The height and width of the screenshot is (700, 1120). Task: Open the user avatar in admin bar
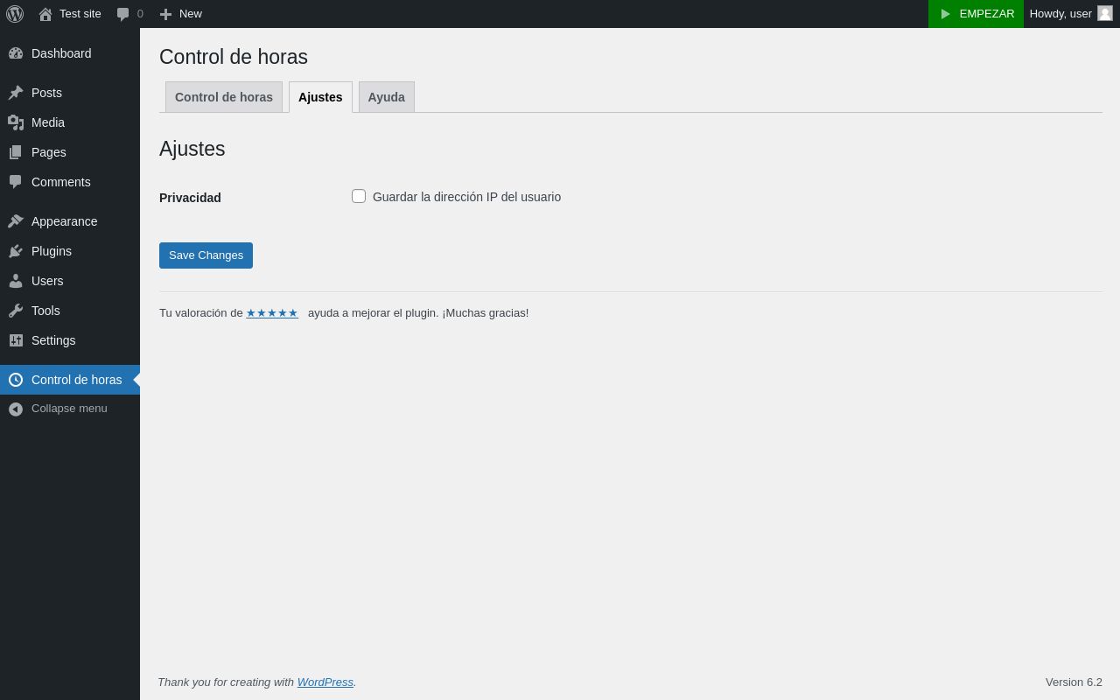click(x=1105, y=13)
